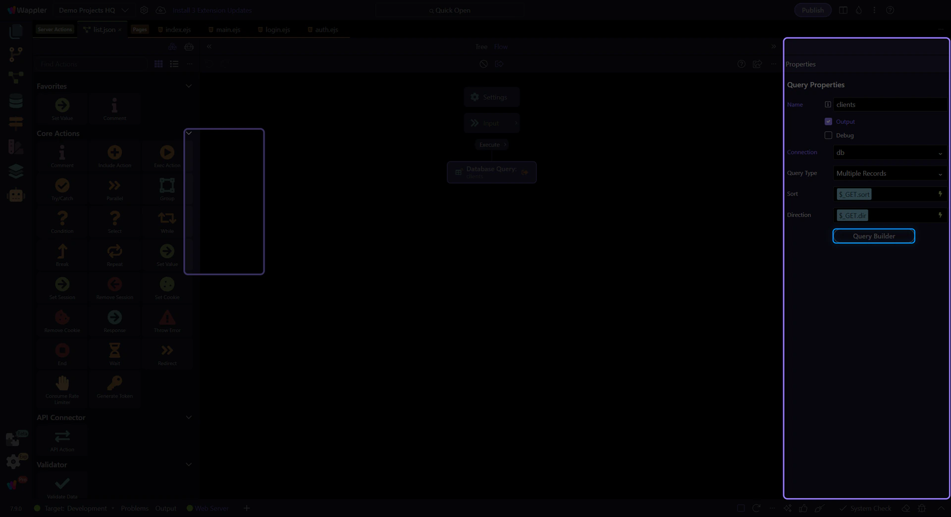Click the Validate Data icon
The image size is (951, 517).
62,484
